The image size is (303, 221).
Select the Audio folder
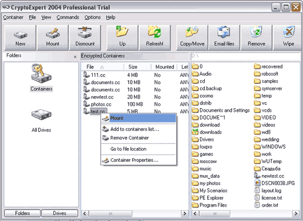click(202, 74)
